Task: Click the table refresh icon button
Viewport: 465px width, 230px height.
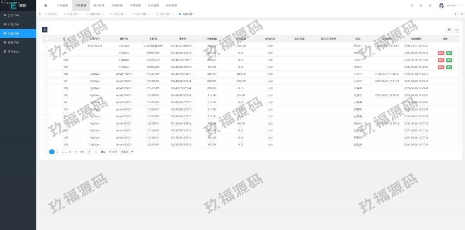Action: click(x=45, y=29)
